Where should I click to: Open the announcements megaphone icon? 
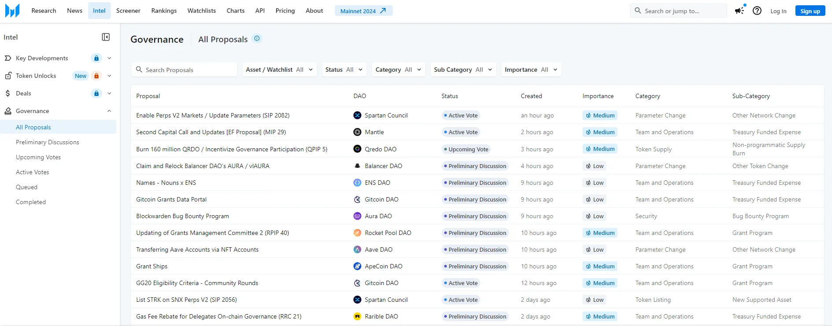[739, 10]
